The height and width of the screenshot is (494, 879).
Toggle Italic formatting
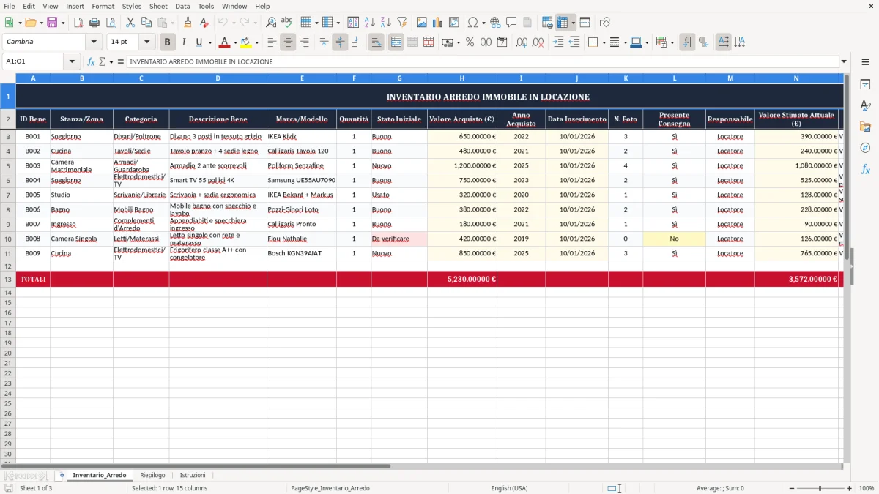click(x=183, y=42)
